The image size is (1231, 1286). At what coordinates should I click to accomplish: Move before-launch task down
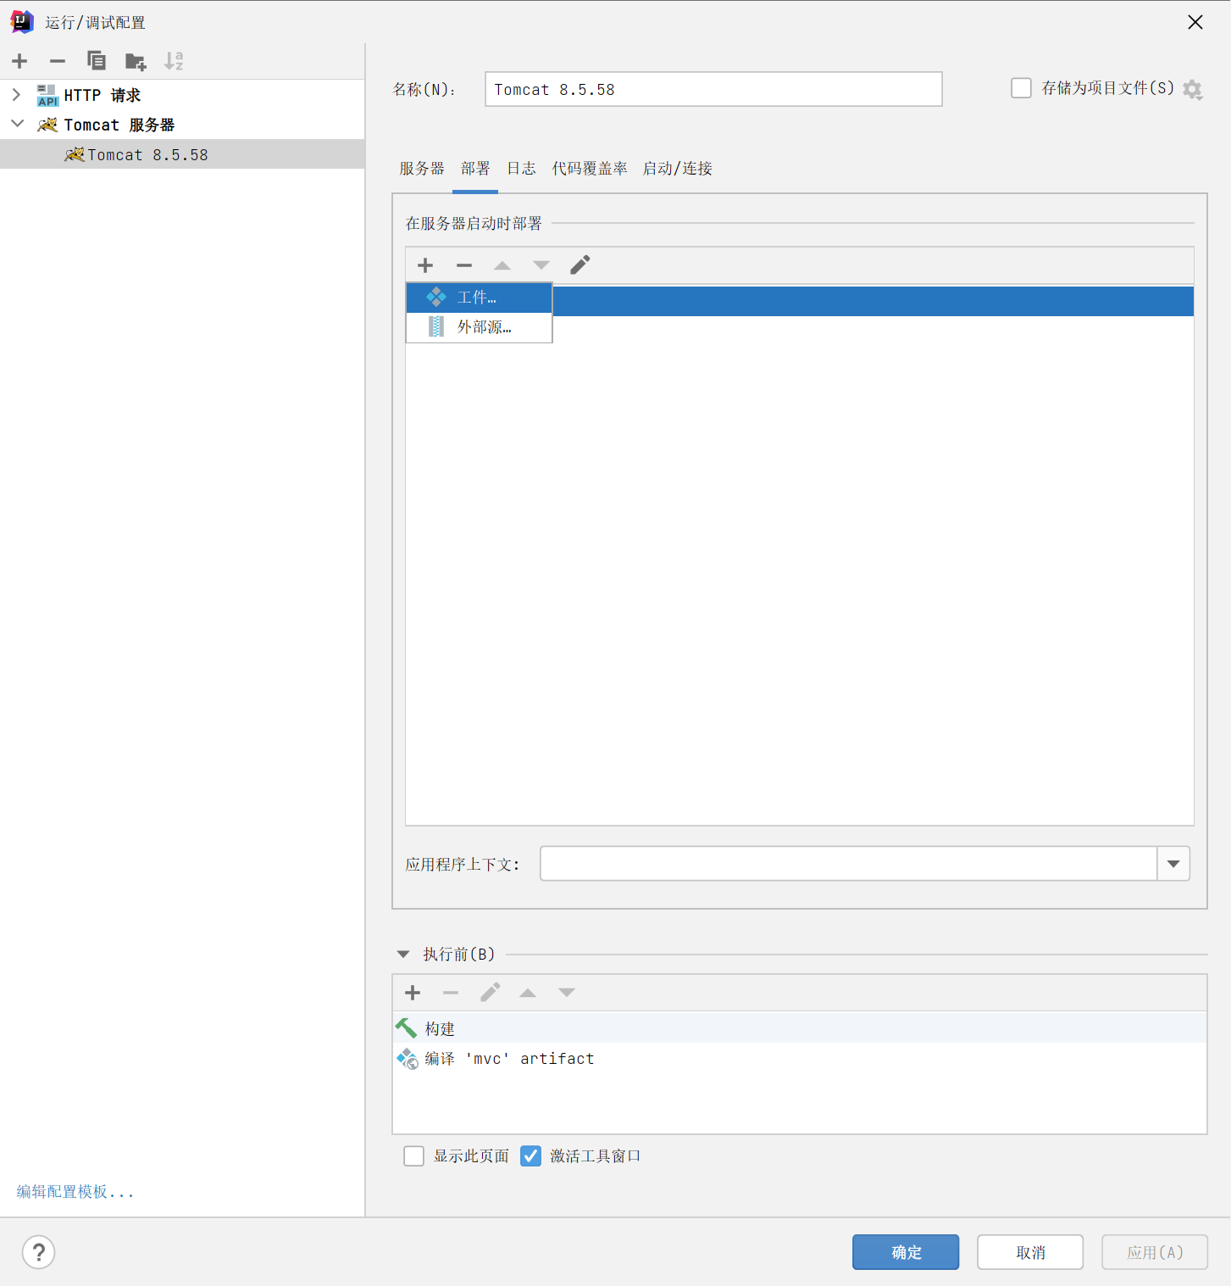[x=567, y=993]
